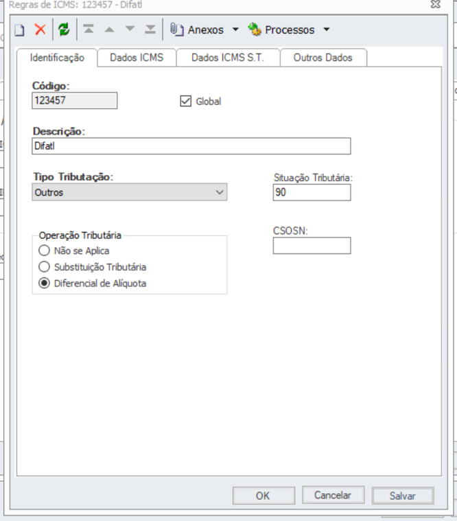Click the Situação Tributária field
This screenshot has height=521, width=457.
(x=312, y=192)
